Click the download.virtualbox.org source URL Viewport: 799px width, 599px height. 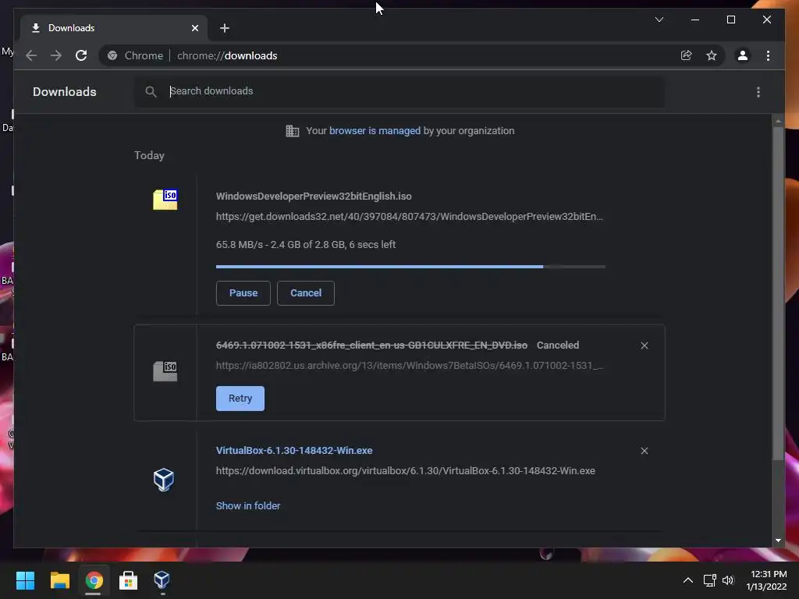(x=406, y=470)
